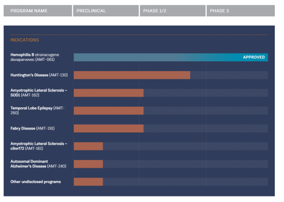
Task: Click the AMT-162 orange progress bar
Action: (x=109, y=93)
